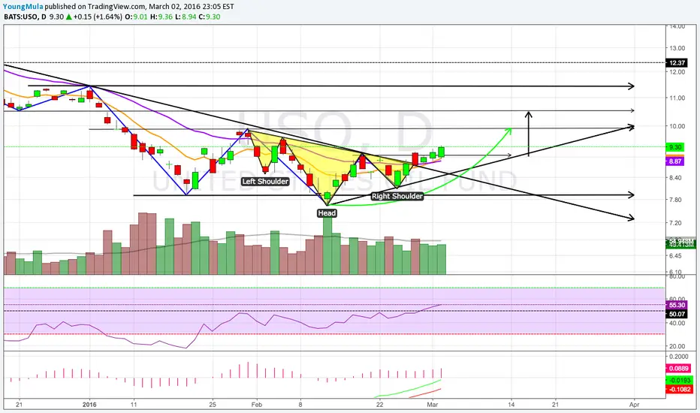Click the red -0.1082 signal value tag

click(x=679, y=389)
